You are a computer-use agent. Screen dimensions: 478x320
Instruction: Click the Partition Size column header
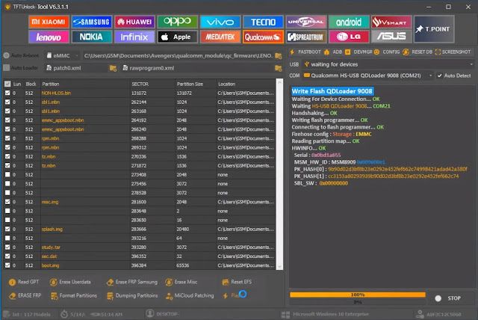(190, 84)
